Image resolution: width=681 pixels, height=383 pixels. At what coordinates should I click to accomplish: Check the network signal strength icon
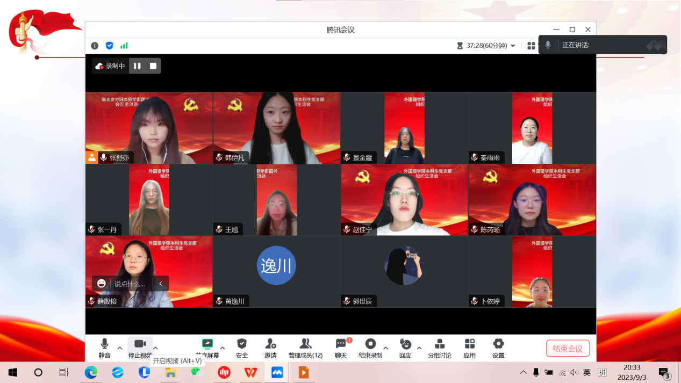124,46
